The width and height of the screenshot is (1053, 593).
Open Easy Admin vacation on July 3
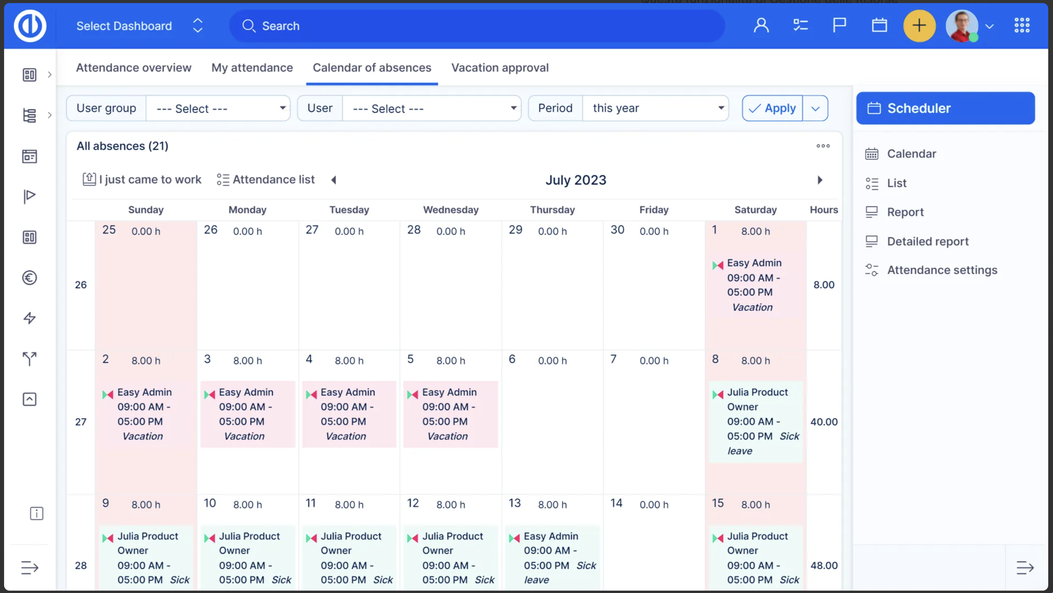(248, 414)
